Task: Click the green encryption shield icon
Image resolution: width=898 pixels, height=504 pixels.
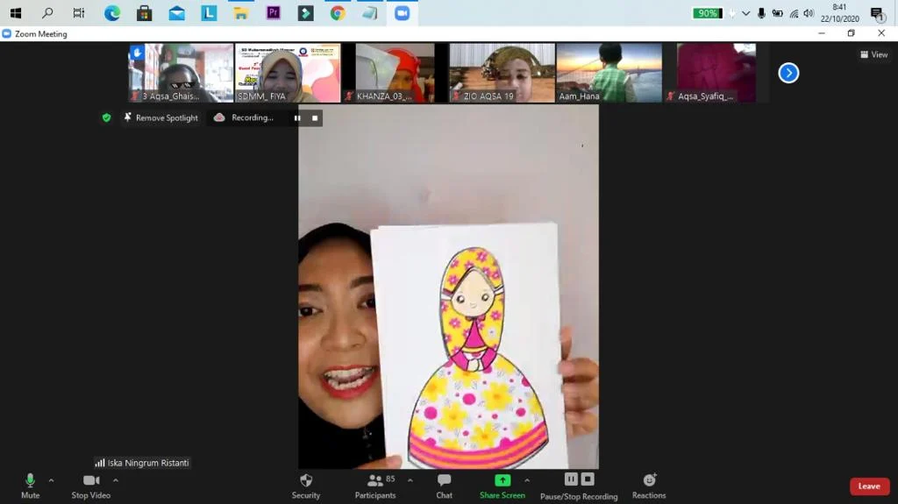Action: coord(106,117)
